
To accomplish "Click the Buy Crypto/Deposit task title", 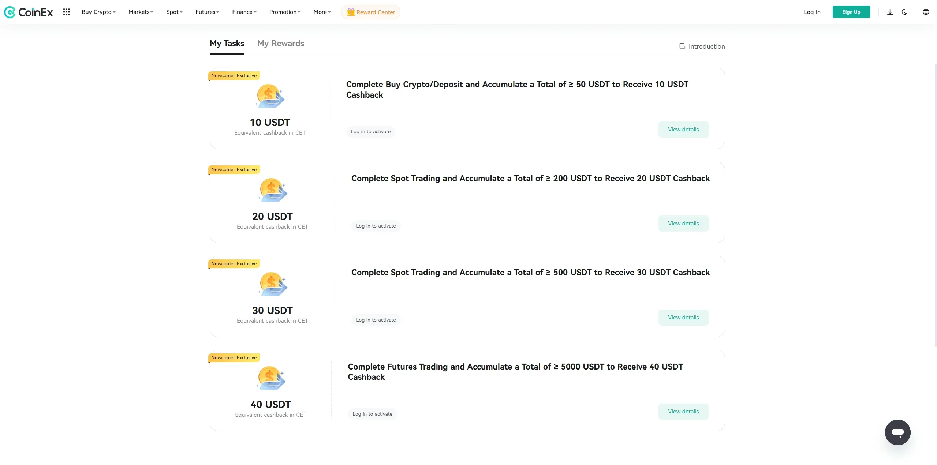I will [x=517, y=90].
